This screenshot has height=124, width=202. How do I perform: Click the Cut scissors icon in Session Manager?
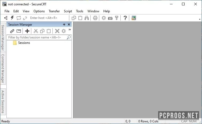click(36, 31)
